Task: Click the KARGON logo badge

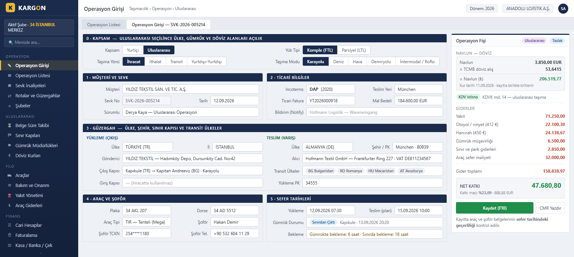Action: (x=10, y=8)
